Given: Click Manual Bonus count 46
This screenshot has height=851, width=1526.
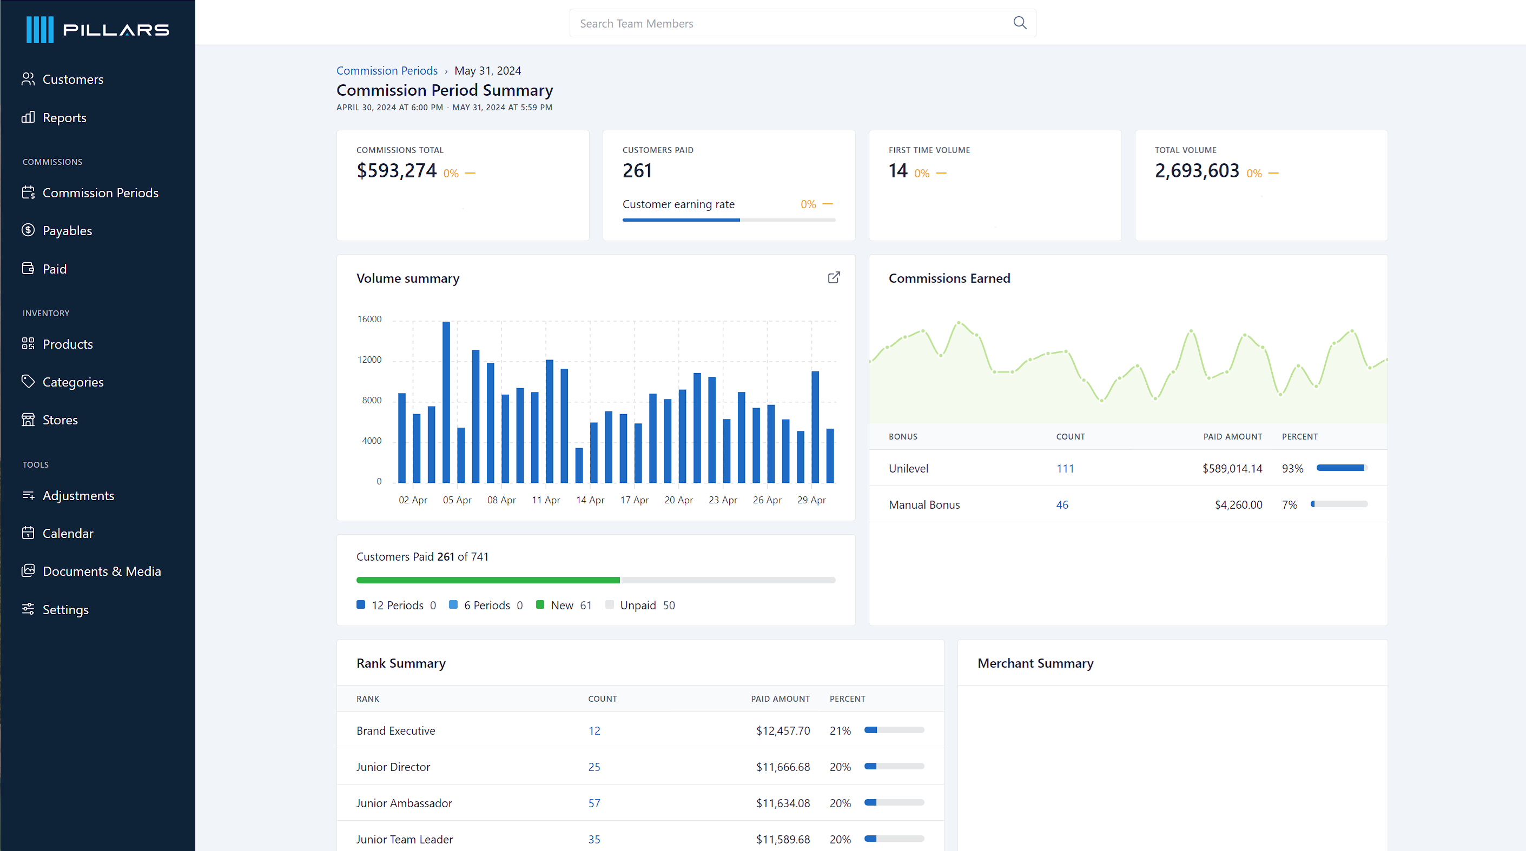Looking at the screenshot, I should (1061, 504).
